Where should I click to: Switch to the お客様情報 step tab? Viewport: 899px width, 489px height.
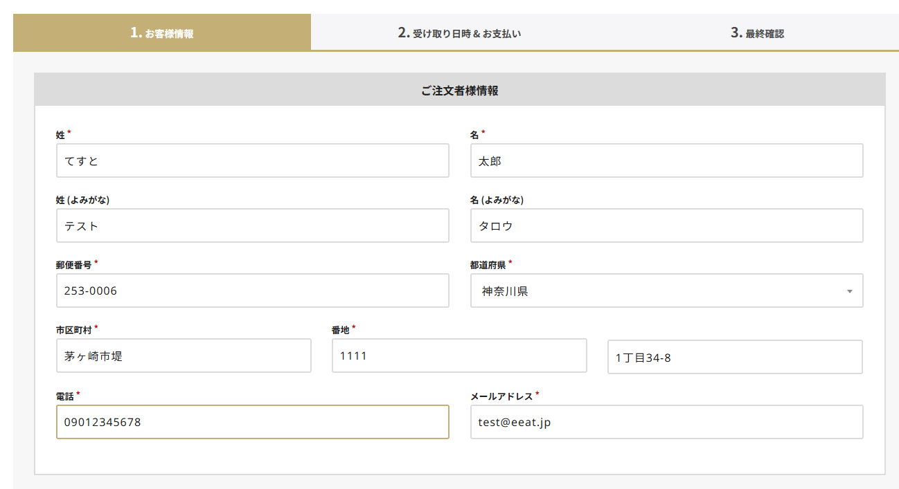point(162,33)
